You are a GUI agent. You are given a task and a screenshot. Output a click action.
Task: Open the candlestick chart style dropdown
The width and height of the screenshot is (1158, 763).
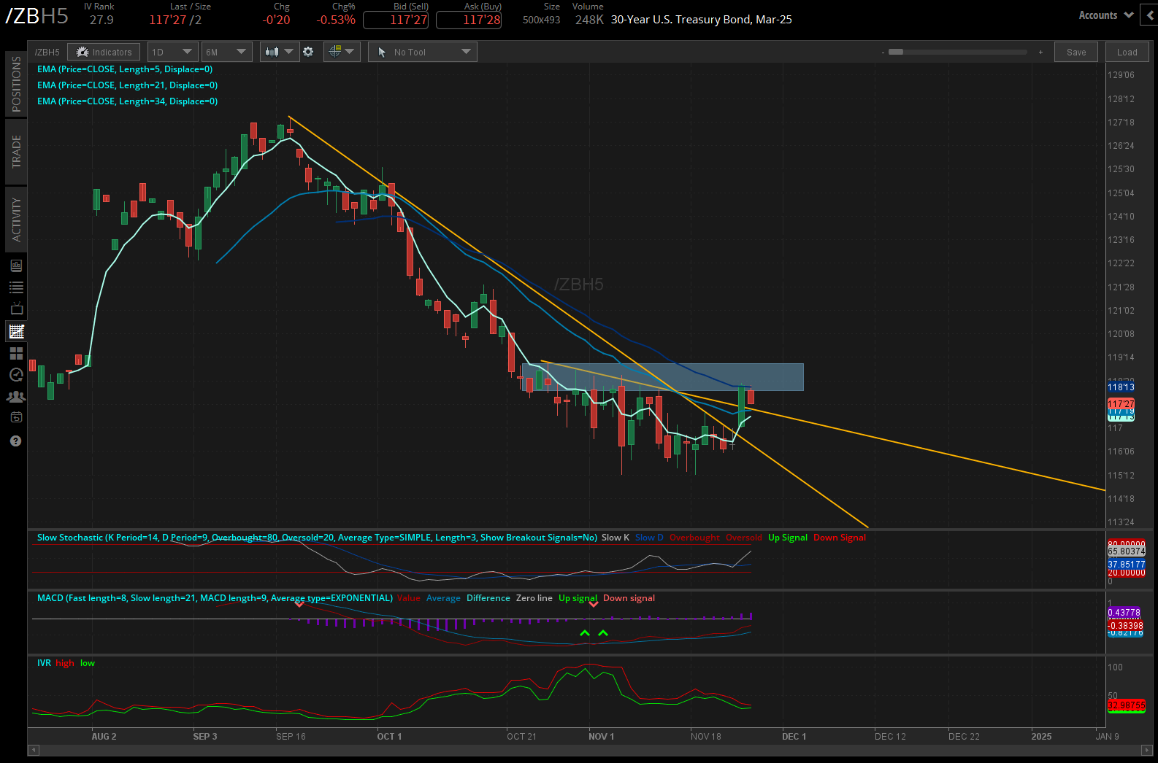279,52
